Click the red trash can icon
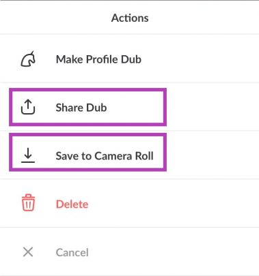259x276 pixels. [x=28, y=202]
